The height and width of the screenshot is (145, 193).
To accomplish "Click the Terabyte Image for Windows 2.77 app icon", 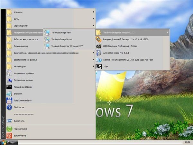I will tap(47, 46).
